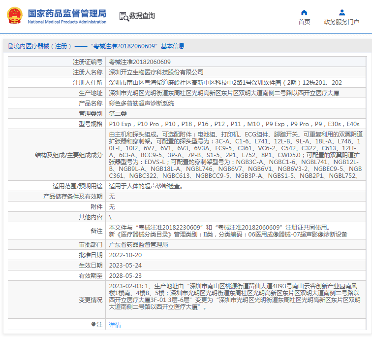Select 广东省药品监督管理局 approval department

[x=138, y=244]
